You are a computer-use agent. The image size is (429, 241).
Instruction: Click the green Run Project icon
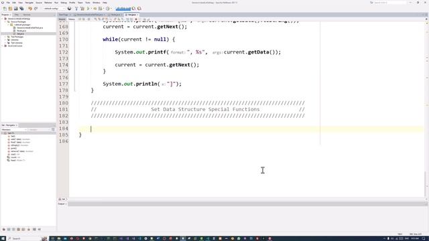[88, 9]
